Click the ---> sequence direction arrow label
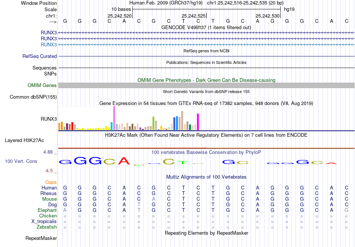355x247 pixels. pos(53,22)
